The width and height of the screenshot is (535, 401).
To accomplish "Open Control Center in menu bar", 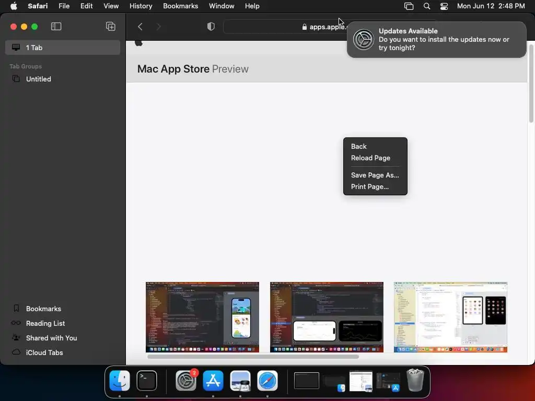I will coord(444,6).
